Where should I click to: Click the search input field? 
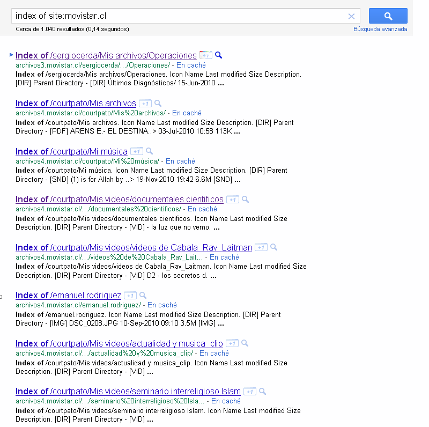pyautogui.click(x=186, y=16)
